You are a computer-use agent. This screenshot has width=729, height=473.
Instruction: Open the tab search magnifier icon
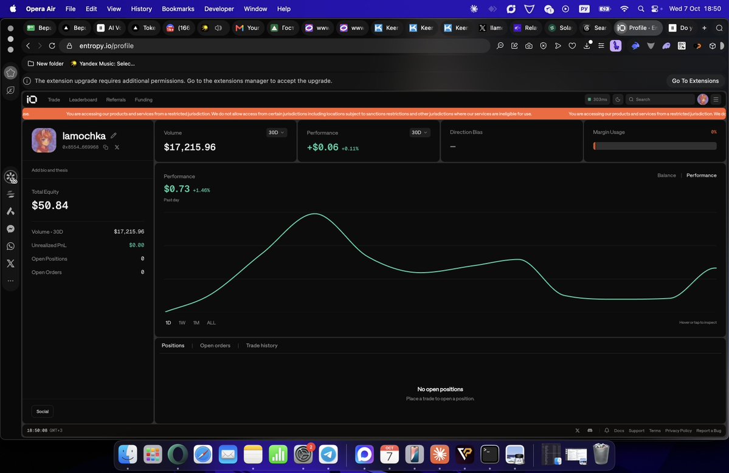click(x=719, y=28)
